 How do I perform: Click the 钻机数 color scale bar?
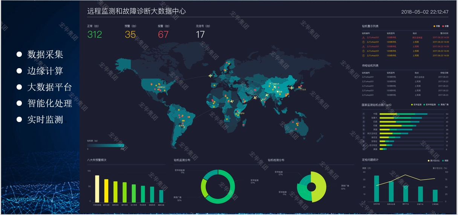point(106,145)
